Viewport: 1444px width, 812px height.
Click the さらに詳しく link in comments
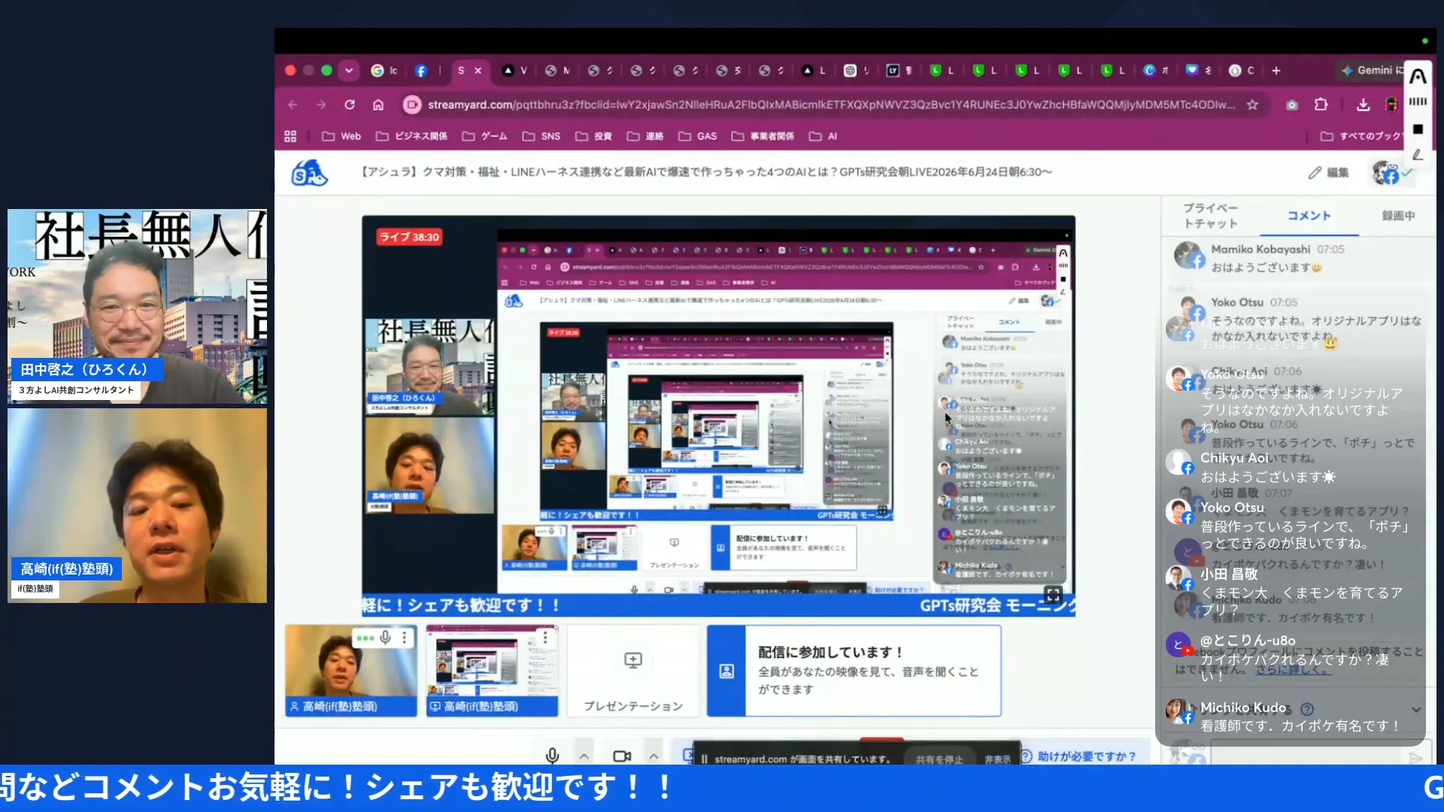(x=1293, y=669)
